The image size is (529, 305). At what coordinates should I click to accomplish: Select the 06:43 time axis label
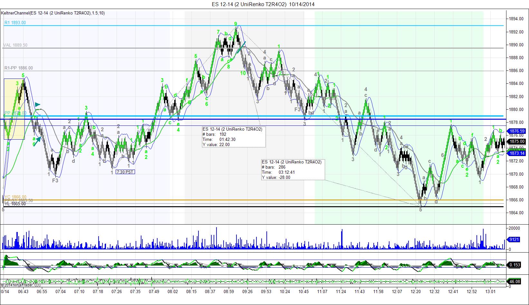point(23,292)
